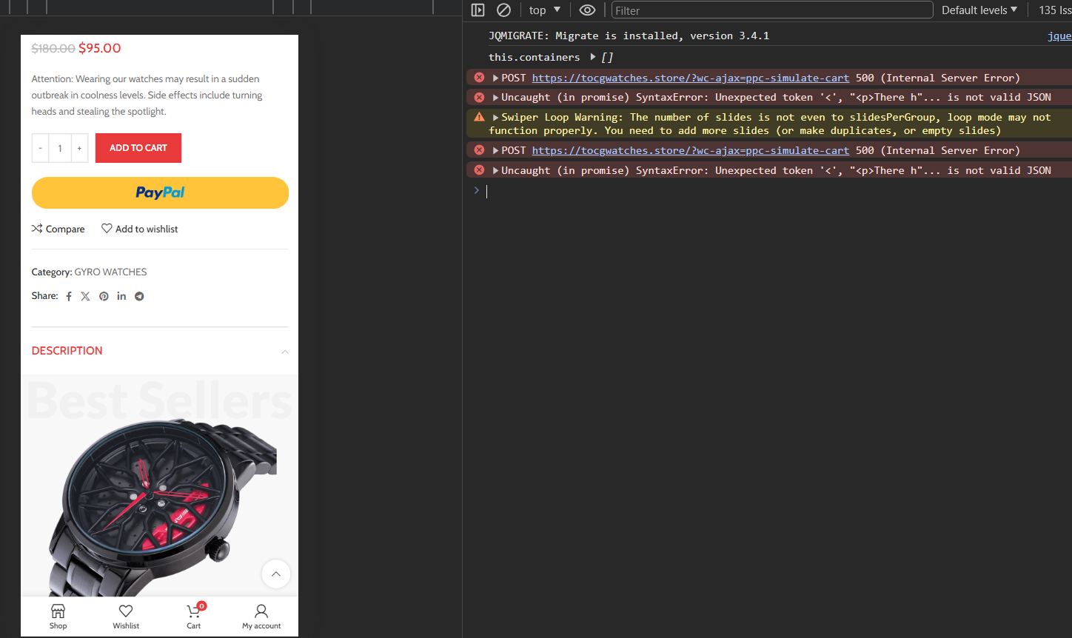Click Add to wishlist

(x=140, y=229)
